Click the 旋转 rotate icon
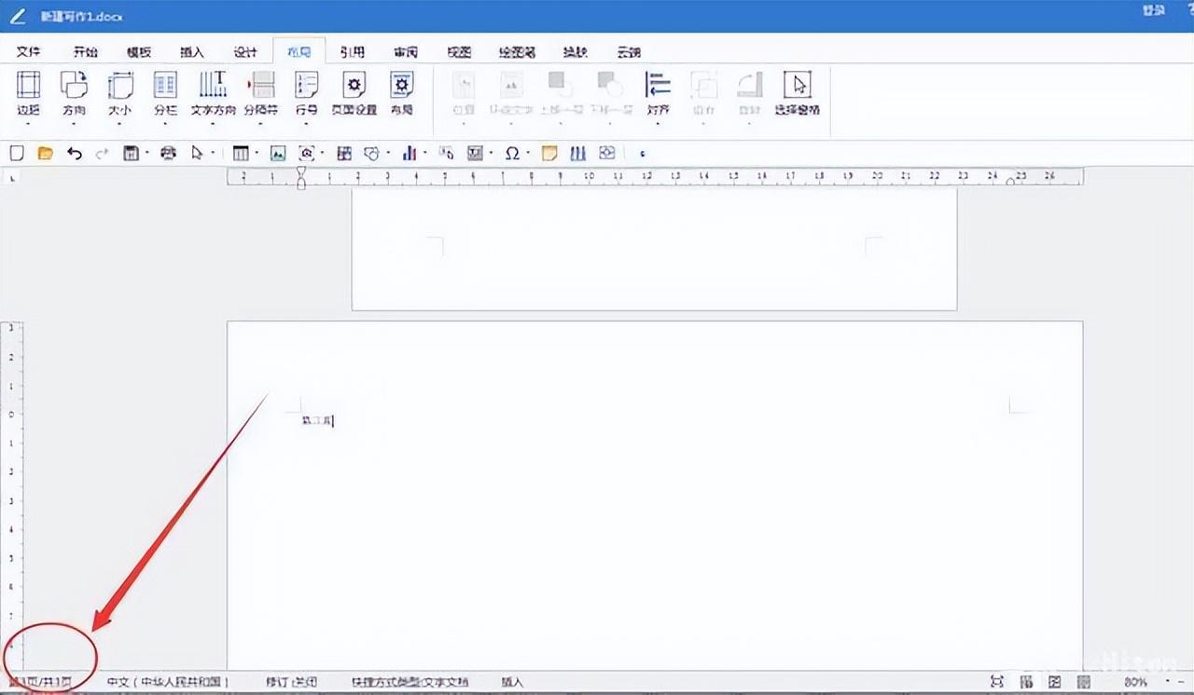Image resolution: width=1194 pixels, height=695 pixels. coord(750,85)
